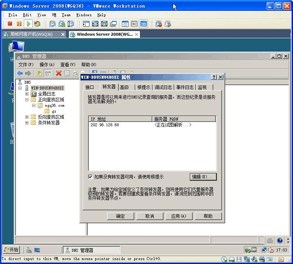Click the 编辑(E)... button
This screenshot has height=264, width=293.
(x=203, y=177)
